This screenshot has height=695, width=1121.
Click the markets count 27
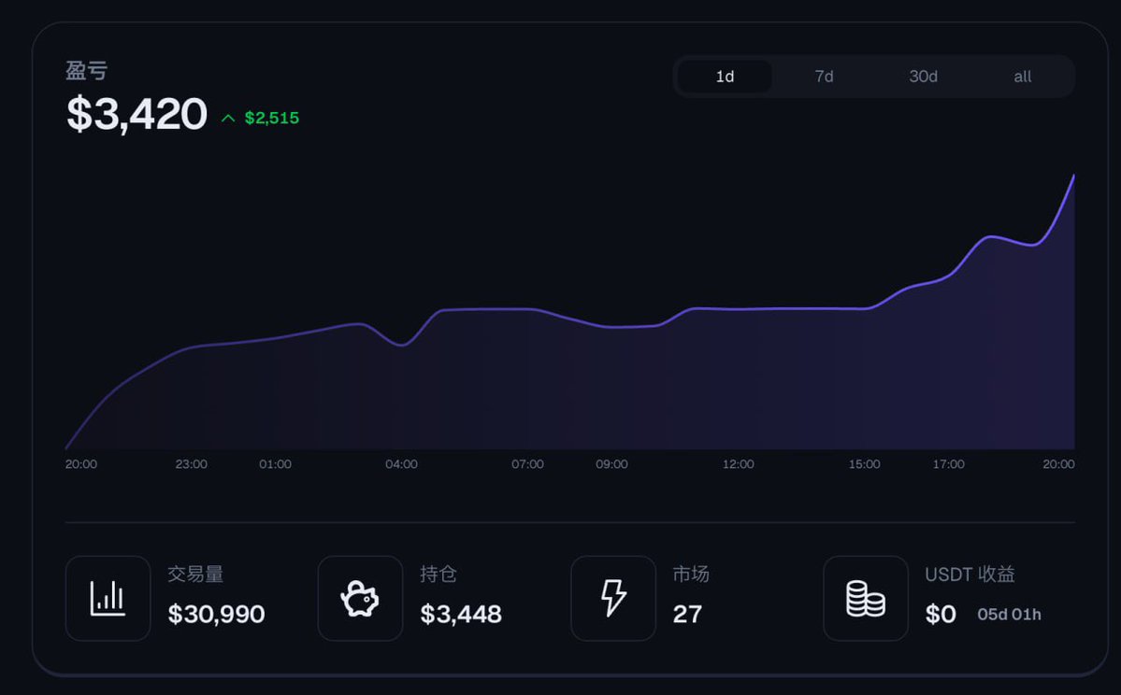[x=687, y=615]
